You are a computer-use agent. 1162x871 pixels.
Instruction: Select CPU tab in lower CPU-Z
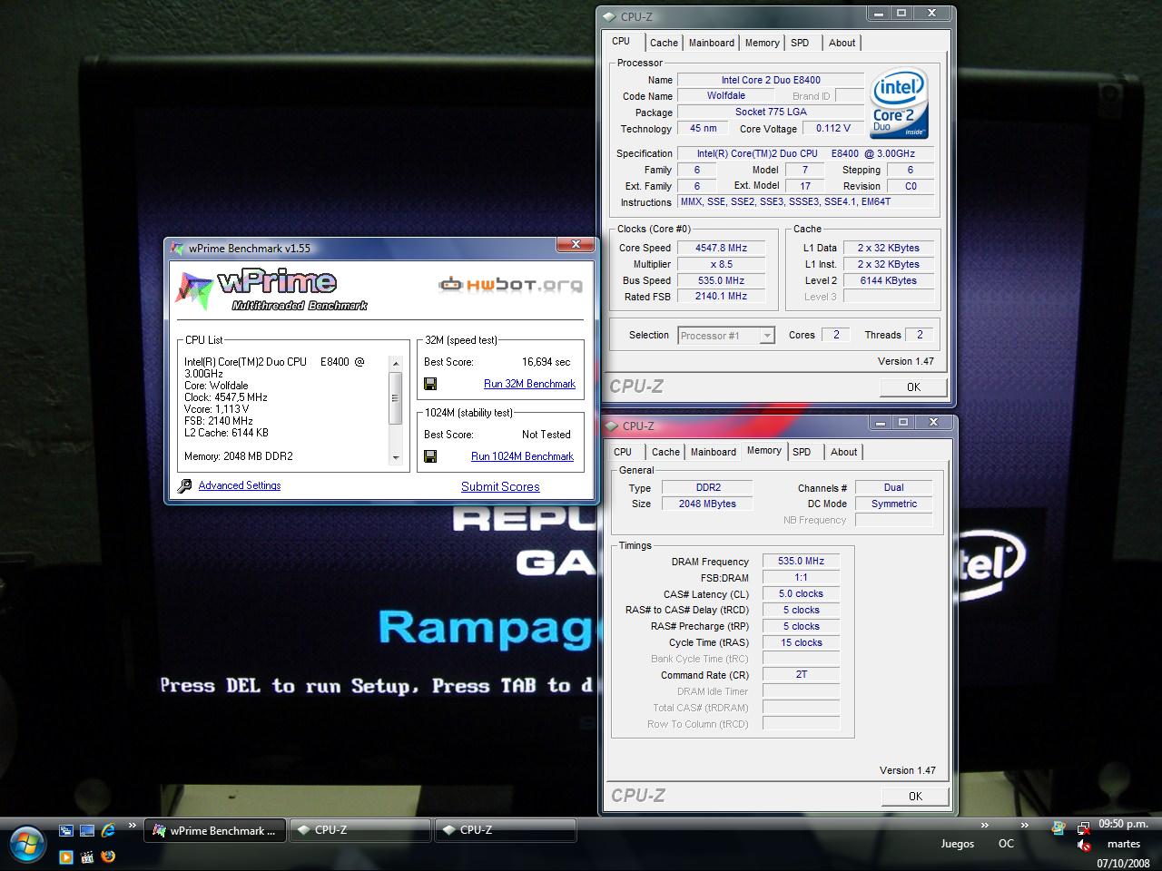[x=623, y=452]
